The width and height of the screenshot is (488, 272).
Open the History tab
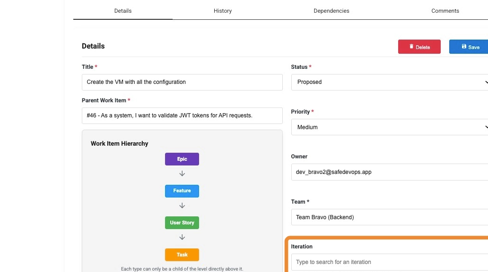[223, 11]
